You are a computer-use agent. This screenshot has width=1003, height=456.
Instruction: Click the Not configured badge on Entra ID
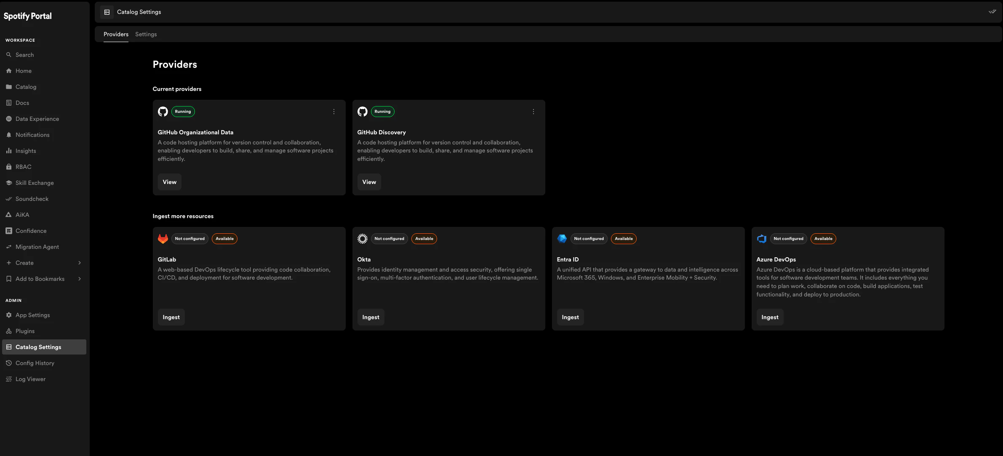click(x=589, y=239)
